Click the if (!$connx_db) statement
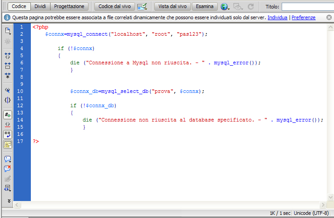This screenshot has height=218, width=334. coord(93,105)
